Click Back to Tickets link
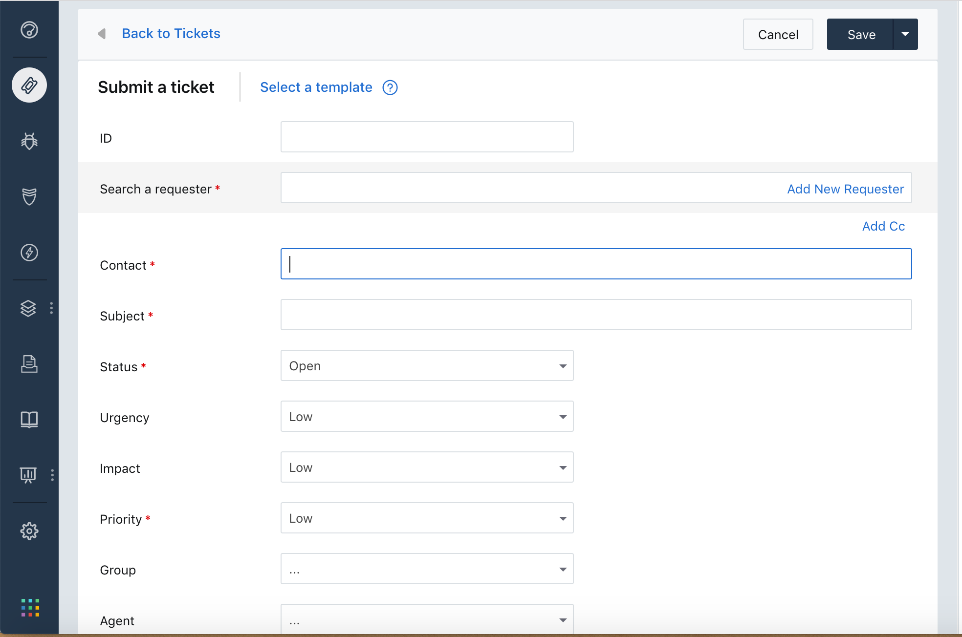This screenshot has width=962, height=637. pos(171,34)
